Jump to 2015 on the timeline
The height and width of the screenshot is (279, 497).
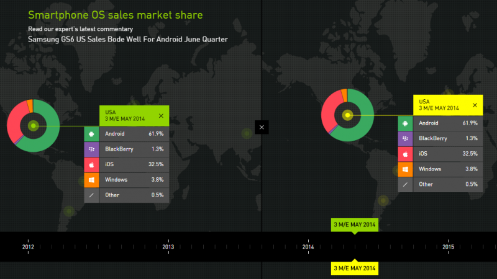tap(449, 247)
